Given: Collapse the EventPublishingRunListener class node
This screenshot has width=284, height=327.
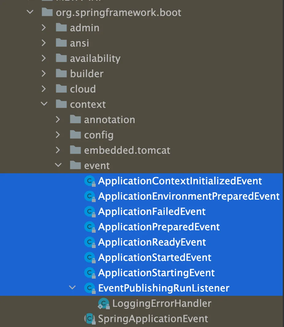Looking at the screenshot, I should pyautogui.click(x=72, y=288).
